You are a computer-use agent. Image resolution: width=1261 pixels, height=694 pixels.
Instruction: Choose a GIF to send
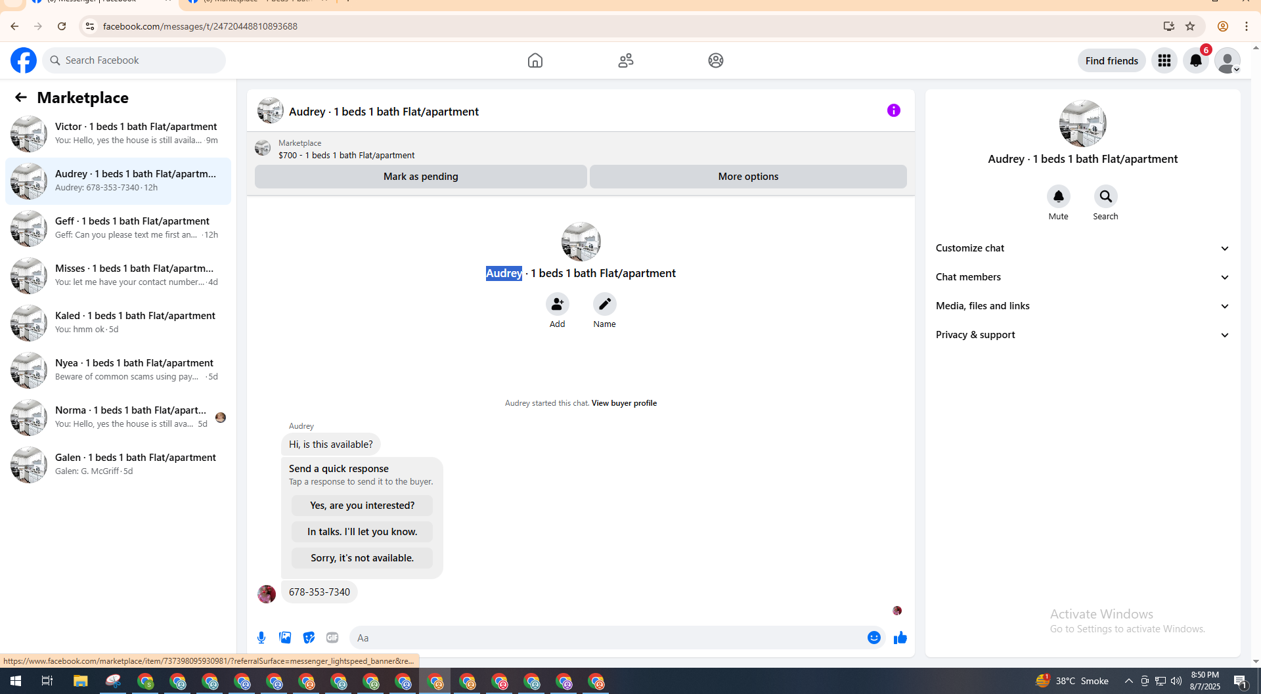[332, 638]
